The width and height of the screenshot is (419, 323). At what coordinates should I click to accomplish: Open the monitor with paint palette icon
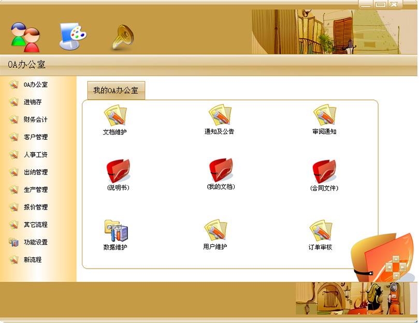pos(73,36)
